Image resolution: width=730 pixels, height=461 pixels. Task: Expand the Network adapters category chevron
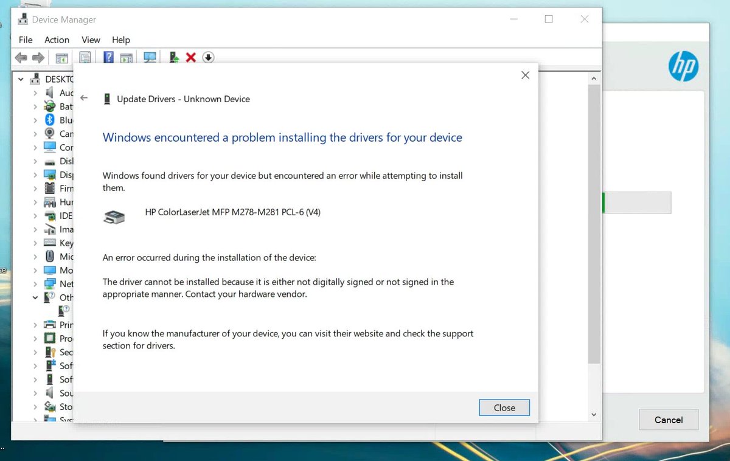pos(35,284)
